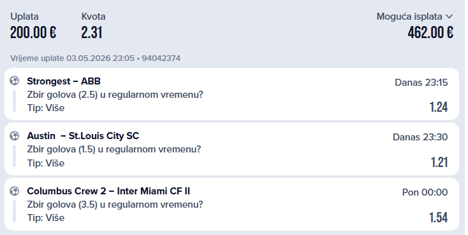This screenshot has width=468, height=235.
Task: Expand the Moguća isplata chevron
Action: point(450,17)
